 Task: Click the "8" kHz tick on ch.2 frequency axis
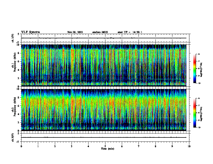click(x=19, y=98)
